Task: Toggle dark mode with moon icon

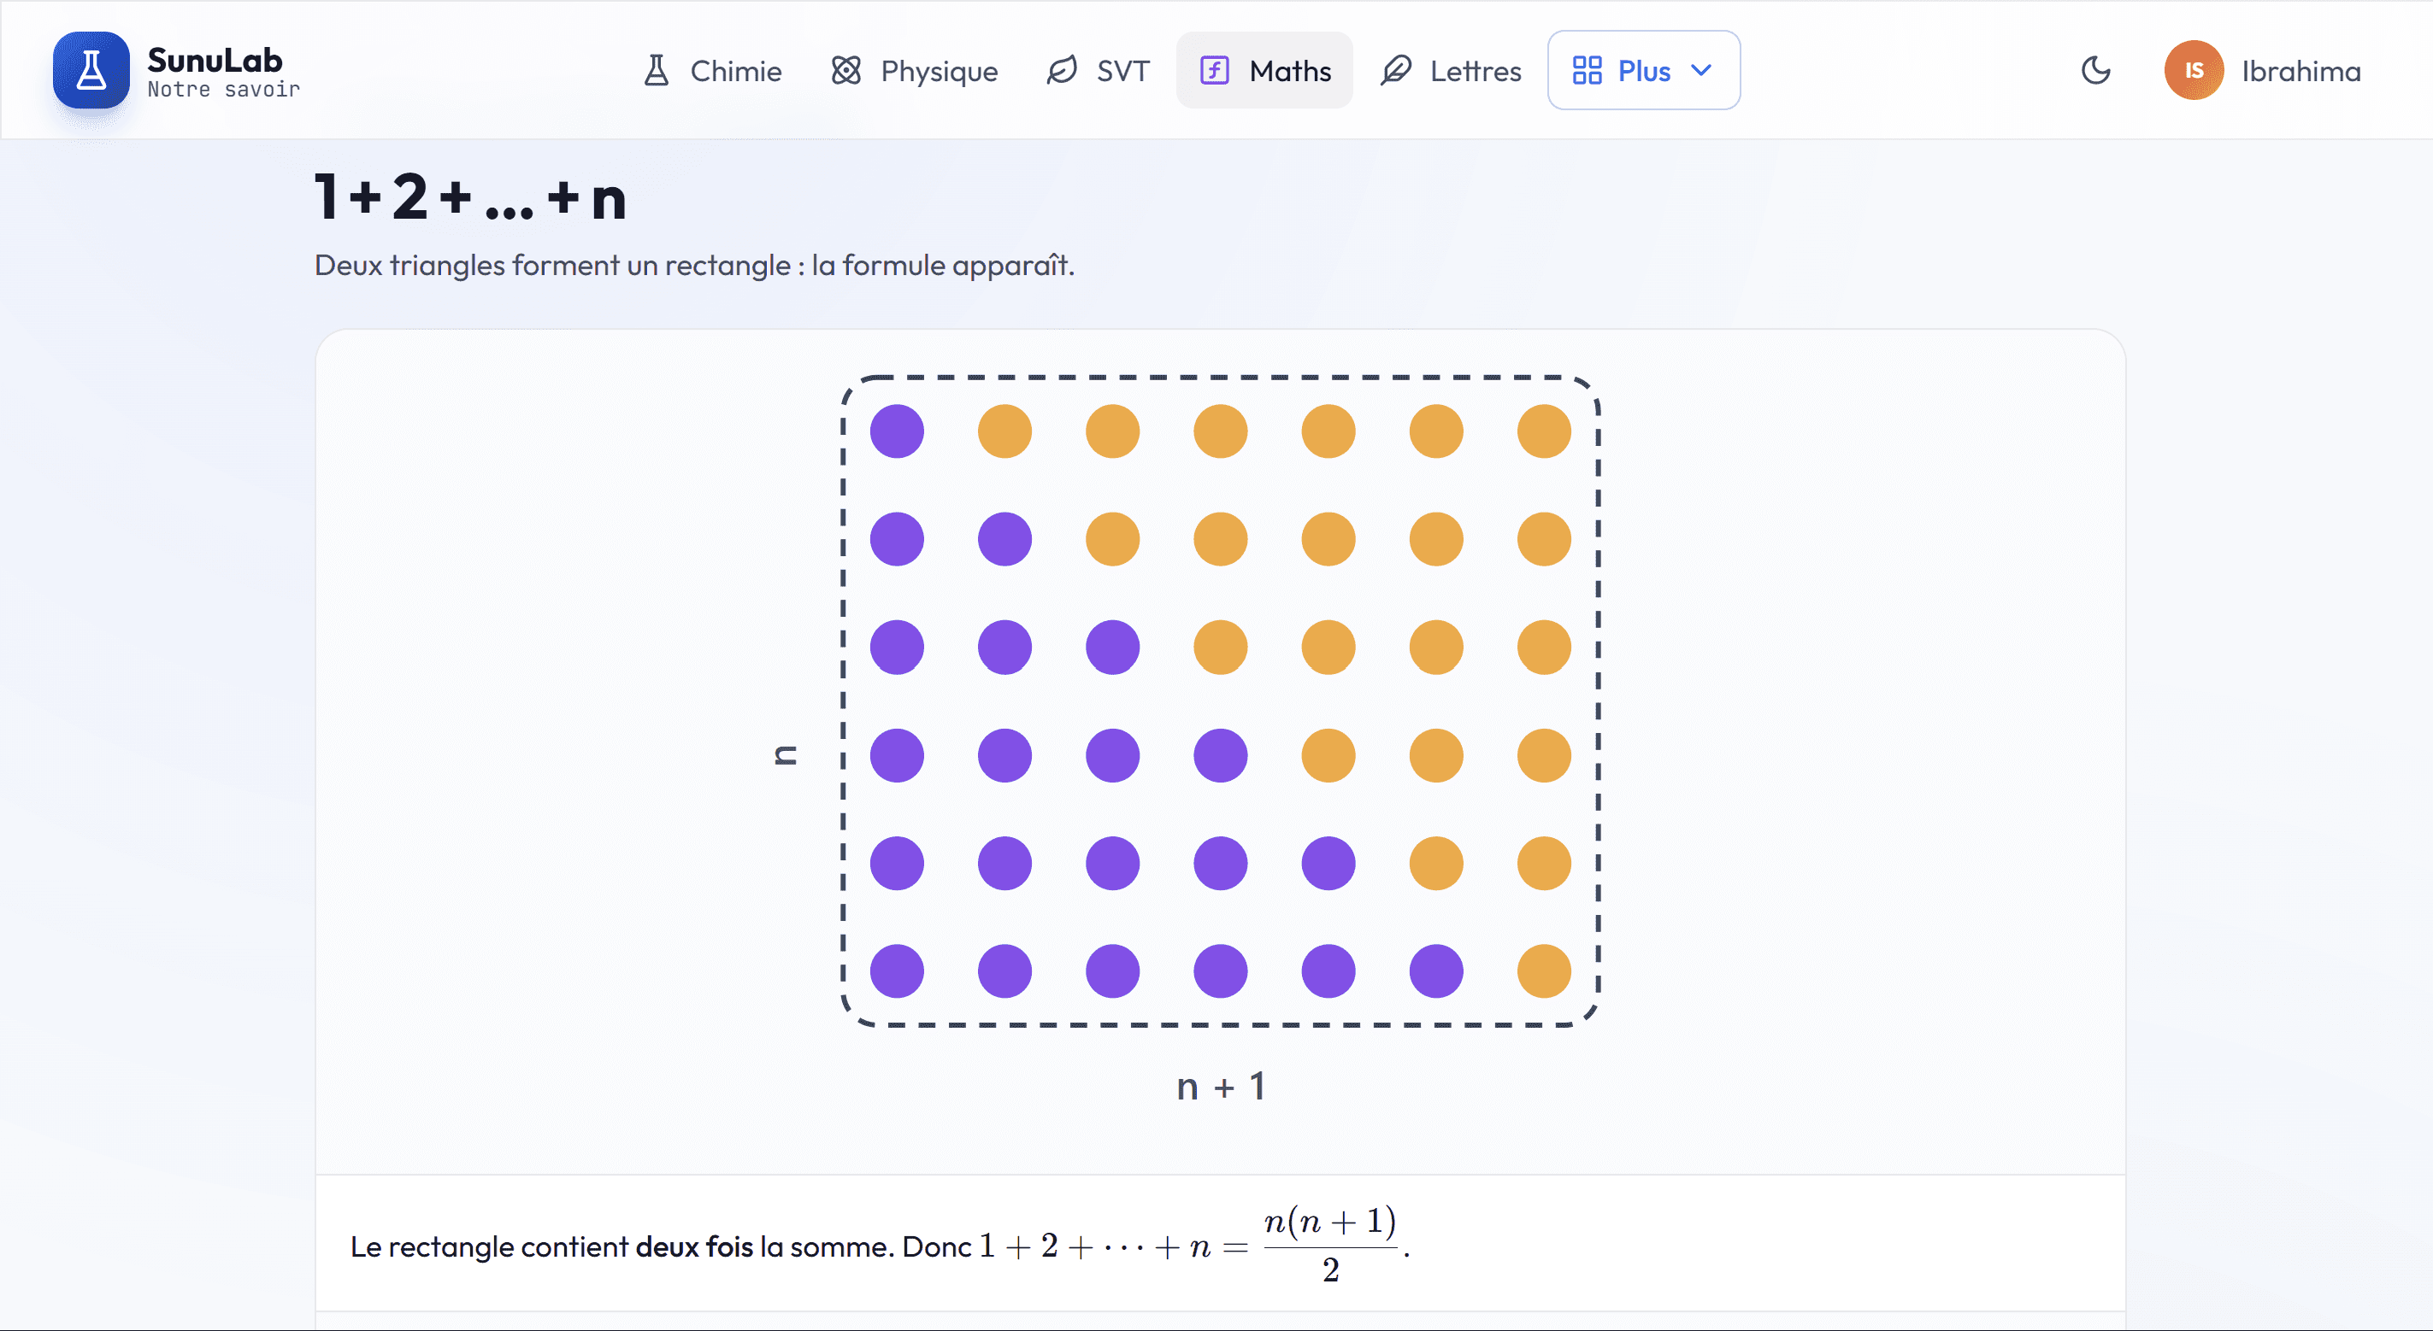Action: (x=2096, y=70)
